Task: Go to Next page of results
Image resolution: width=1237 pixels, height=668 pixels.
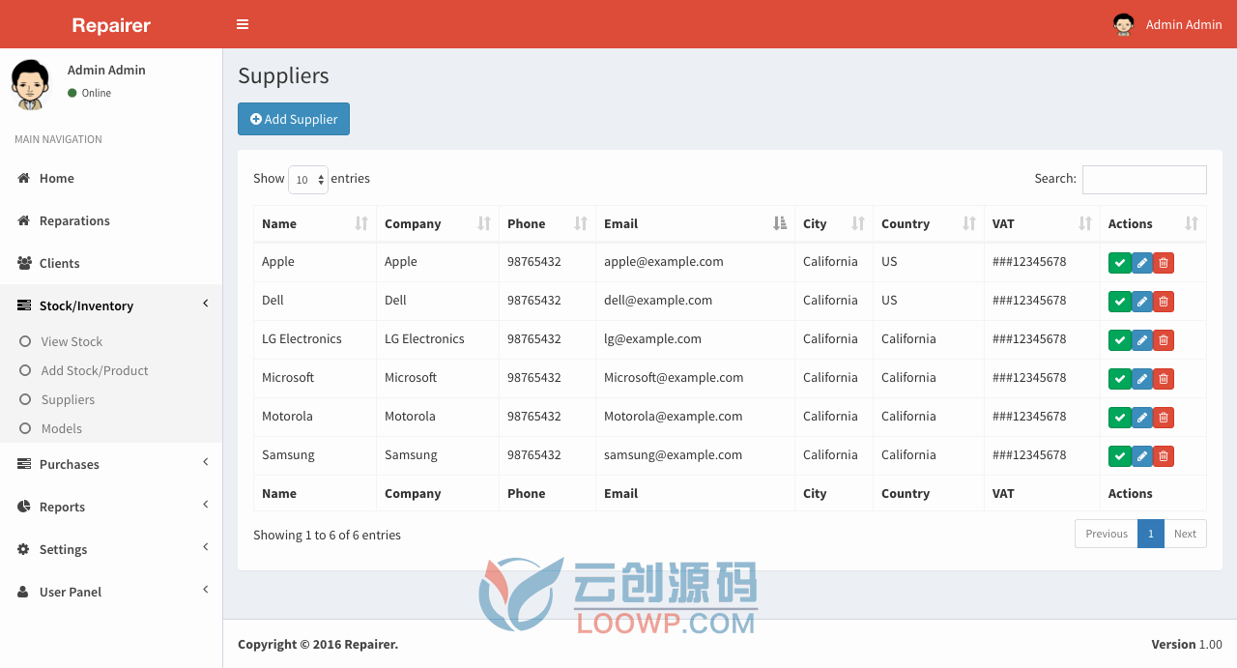Action: tap(1185, 534)
